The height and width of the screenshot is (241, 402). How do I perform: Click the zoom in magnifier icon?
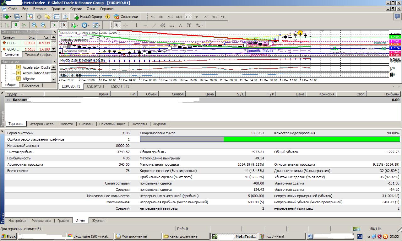[34, 25]
